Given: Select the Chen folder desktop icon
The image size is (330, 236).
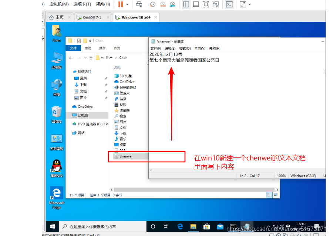Looking at the screenshot, I should click(57, 34).
